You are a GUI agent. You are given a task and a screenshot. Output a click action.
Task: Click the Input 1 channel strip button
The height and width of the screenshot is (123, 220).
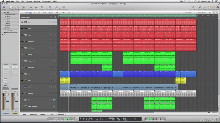tap(6, 85)
